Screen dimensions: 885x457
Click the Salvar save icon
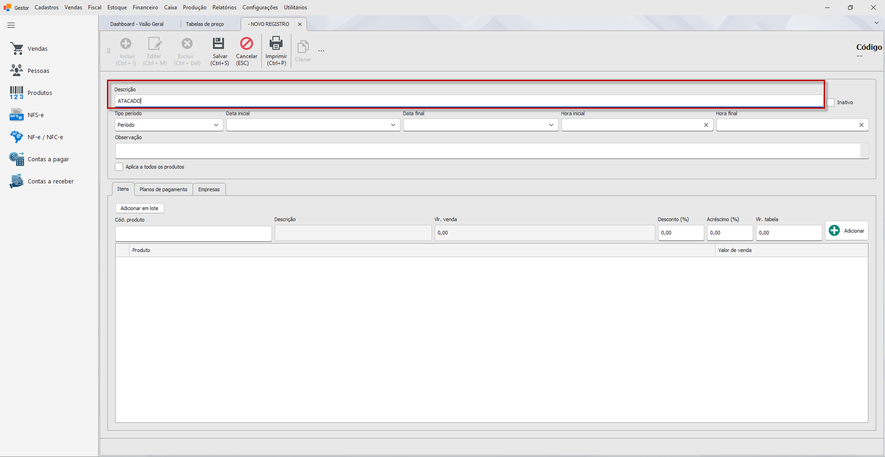tap(219, 44)
